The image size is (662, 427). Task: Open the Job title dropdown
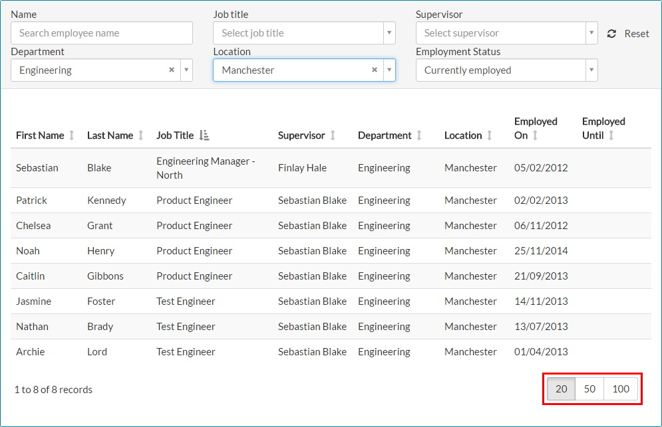point(389,33)
